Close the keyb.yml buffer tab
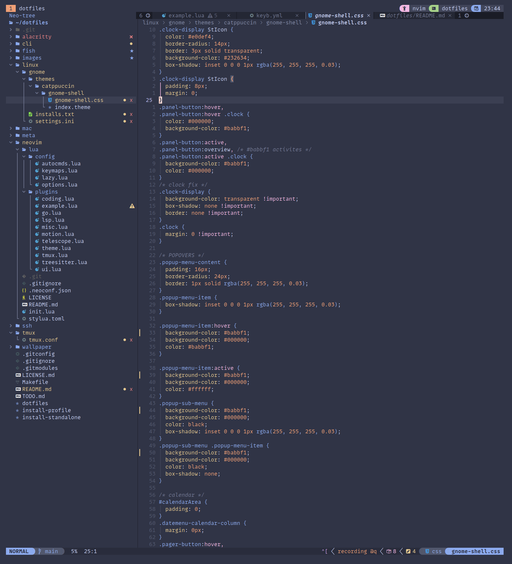512x564 pixels. point(297,16)
